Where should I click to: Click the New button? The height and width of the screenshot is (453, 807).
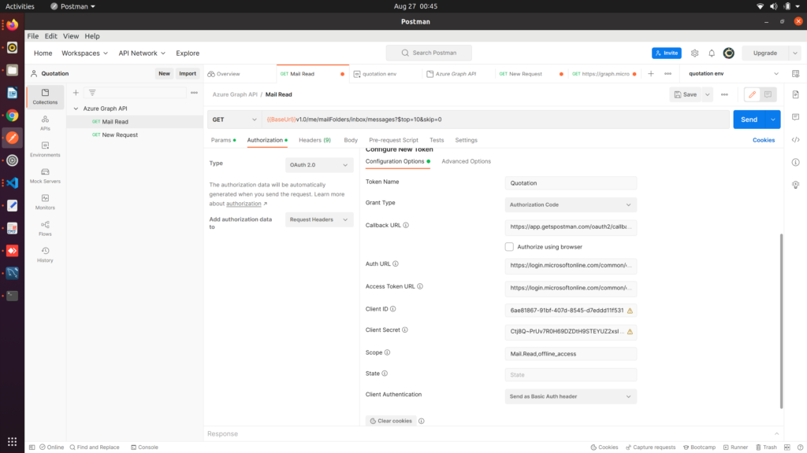pyautogui.click(x=164, y=73)
